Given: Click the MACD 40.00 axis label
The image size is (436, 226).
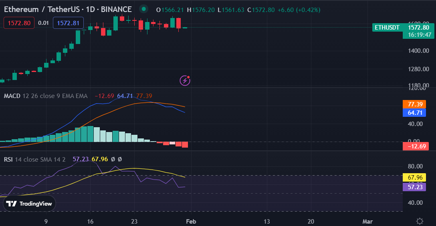Looking at the screenshot, I should [x=415, y=124].
